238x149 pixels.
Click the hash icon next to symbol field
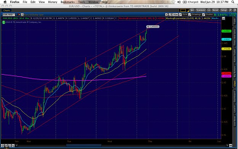[22, 14]
